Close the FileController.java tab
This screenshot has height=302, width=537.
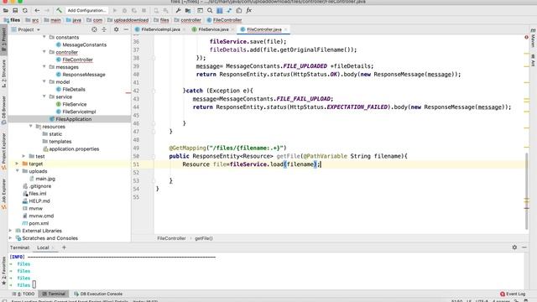click(x=285, y=30)
